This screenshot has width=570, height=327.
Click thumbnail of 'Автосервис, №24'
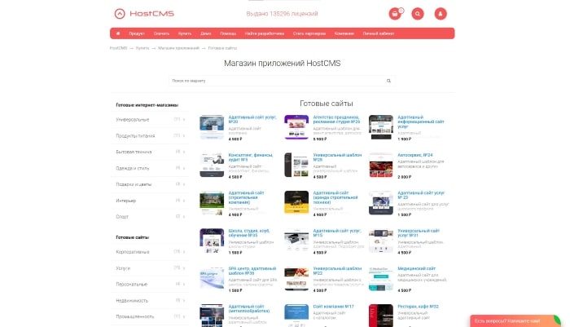[x=380, y=165]
